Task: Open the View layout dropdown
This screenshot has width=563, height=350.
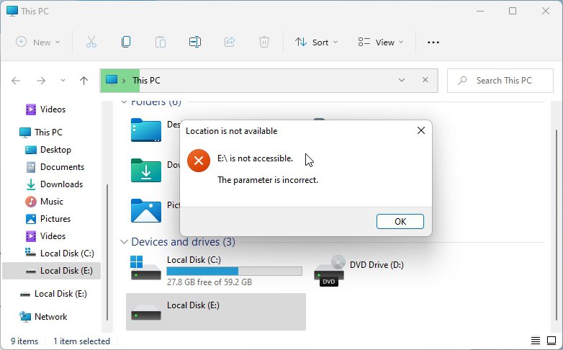Action: [x=381, y=42]
